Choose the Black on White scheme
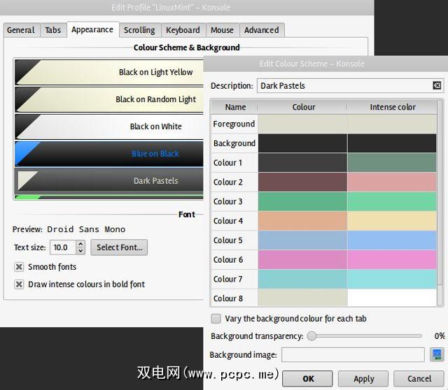 pos(109,127)
